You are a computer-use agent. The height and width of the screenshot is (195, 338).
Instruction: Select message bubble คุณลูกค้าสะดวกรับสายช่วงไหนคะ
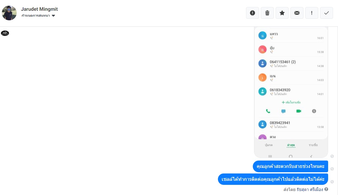[290, 166]
